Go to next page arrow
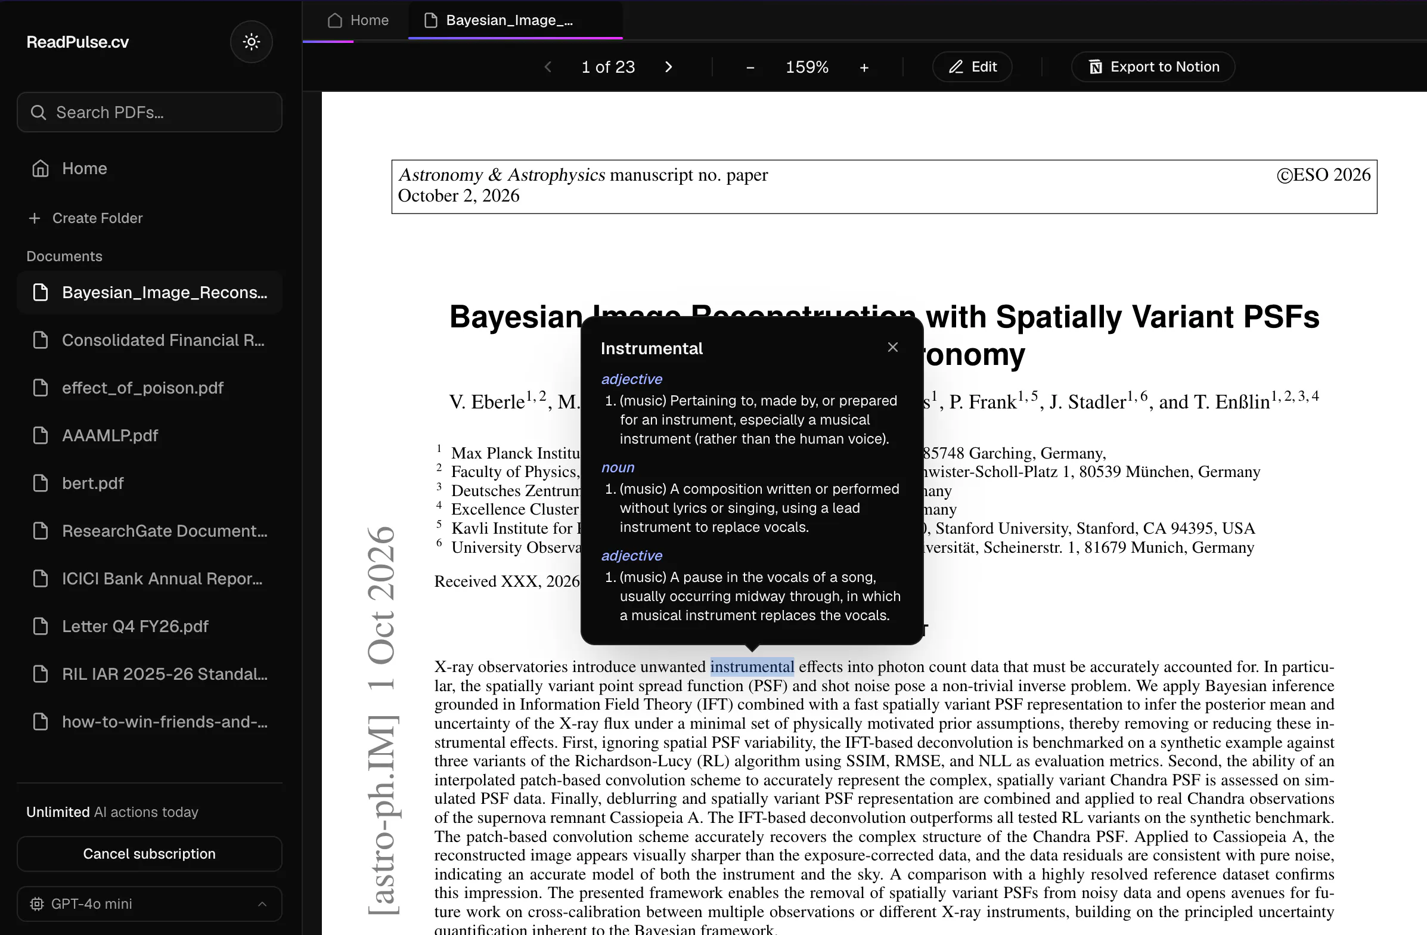This screenshot has height=935, width=1427. click(669, 67)
